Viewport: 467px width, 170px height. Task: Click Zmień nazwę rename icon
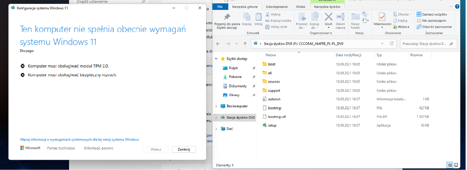point(340,17)
